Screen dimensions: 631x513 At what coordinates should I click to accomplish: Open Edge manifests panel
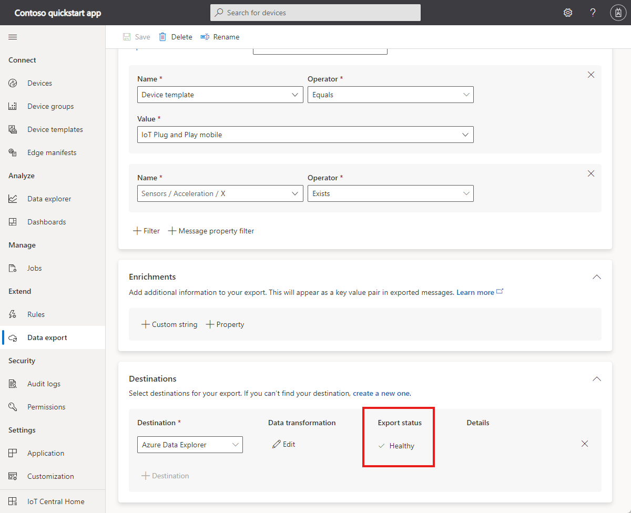51,152
